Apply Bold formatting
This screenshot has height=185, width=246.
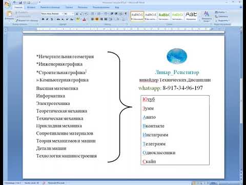(x=43, y=19)
